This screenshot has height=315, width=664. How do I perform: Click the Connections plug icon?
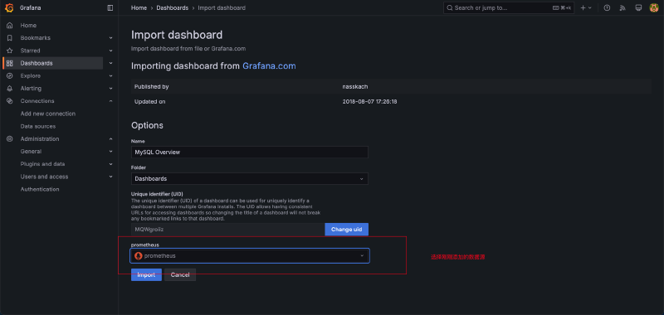(x=10, y=101)
